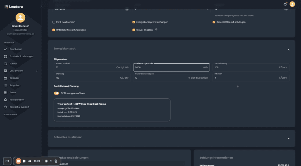Click the Energiekonzept heading
Screen dimensions: 301x166
tap(65, 49)
